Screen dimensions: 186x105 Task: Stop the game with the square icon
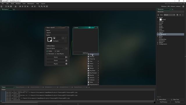[25, 6]
